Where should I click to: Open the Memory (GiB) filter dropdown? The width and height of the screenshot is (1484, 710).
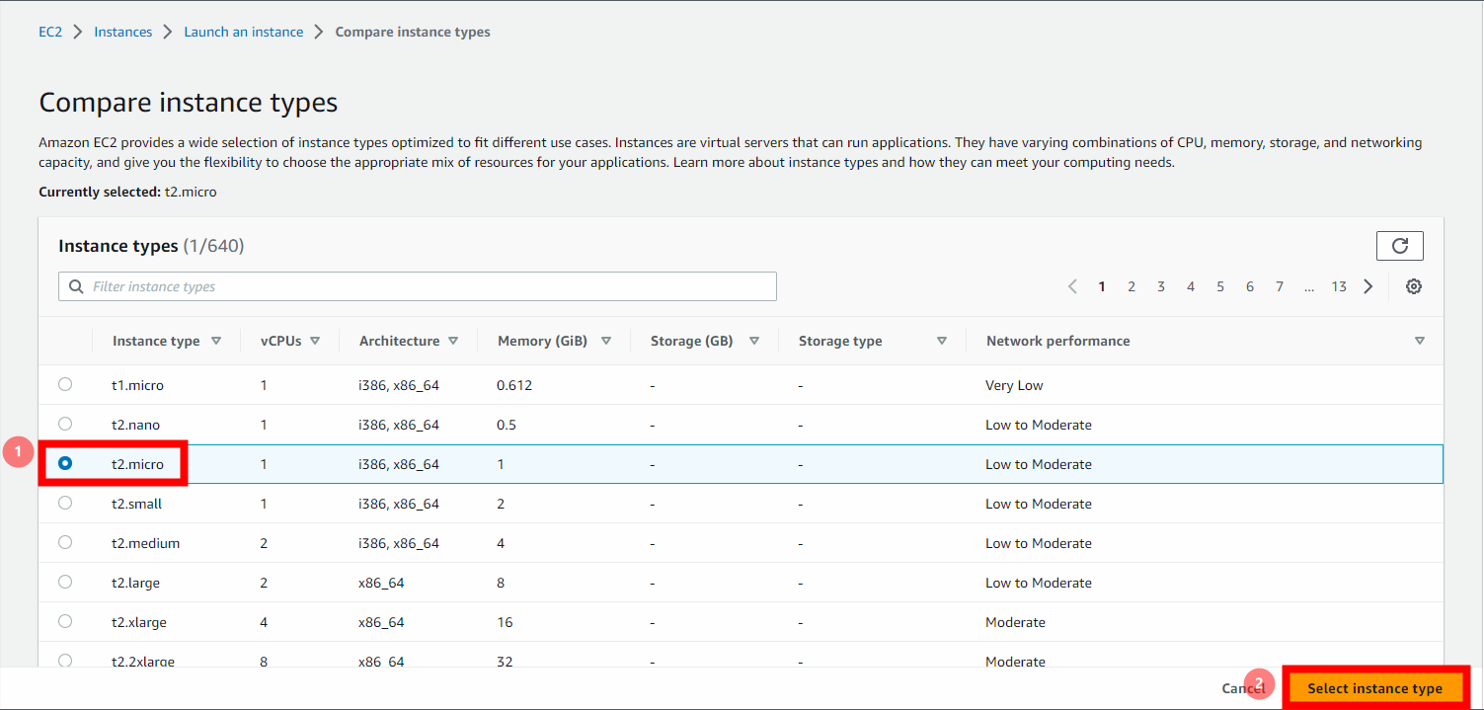[x=606, y=340]
